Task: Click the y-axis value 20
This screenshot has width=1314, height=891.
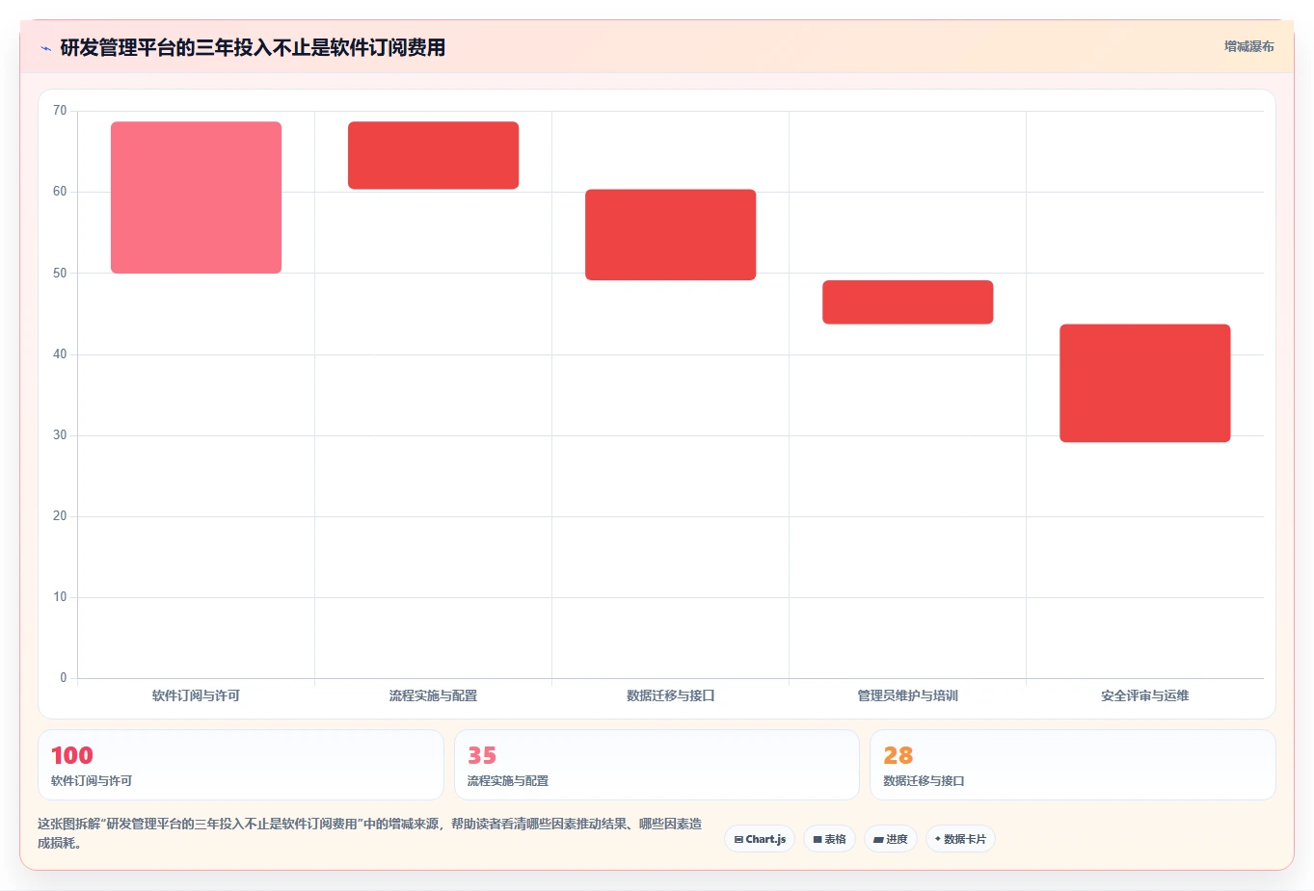Action: (x=60, y=516)
